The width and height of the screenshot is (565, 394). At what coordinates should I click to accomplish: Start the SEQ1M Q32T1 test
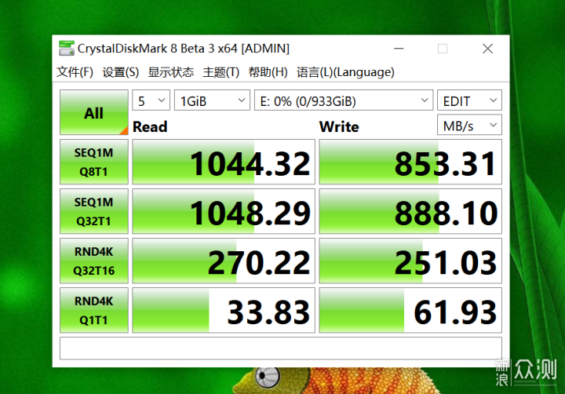pyautogui.click(x=94, y=212)
